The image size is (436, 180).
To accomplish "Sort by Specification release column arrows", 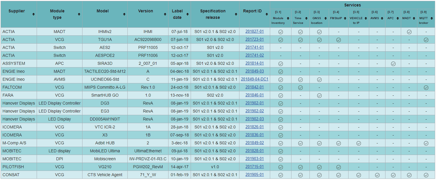I will tap(236, 14).
